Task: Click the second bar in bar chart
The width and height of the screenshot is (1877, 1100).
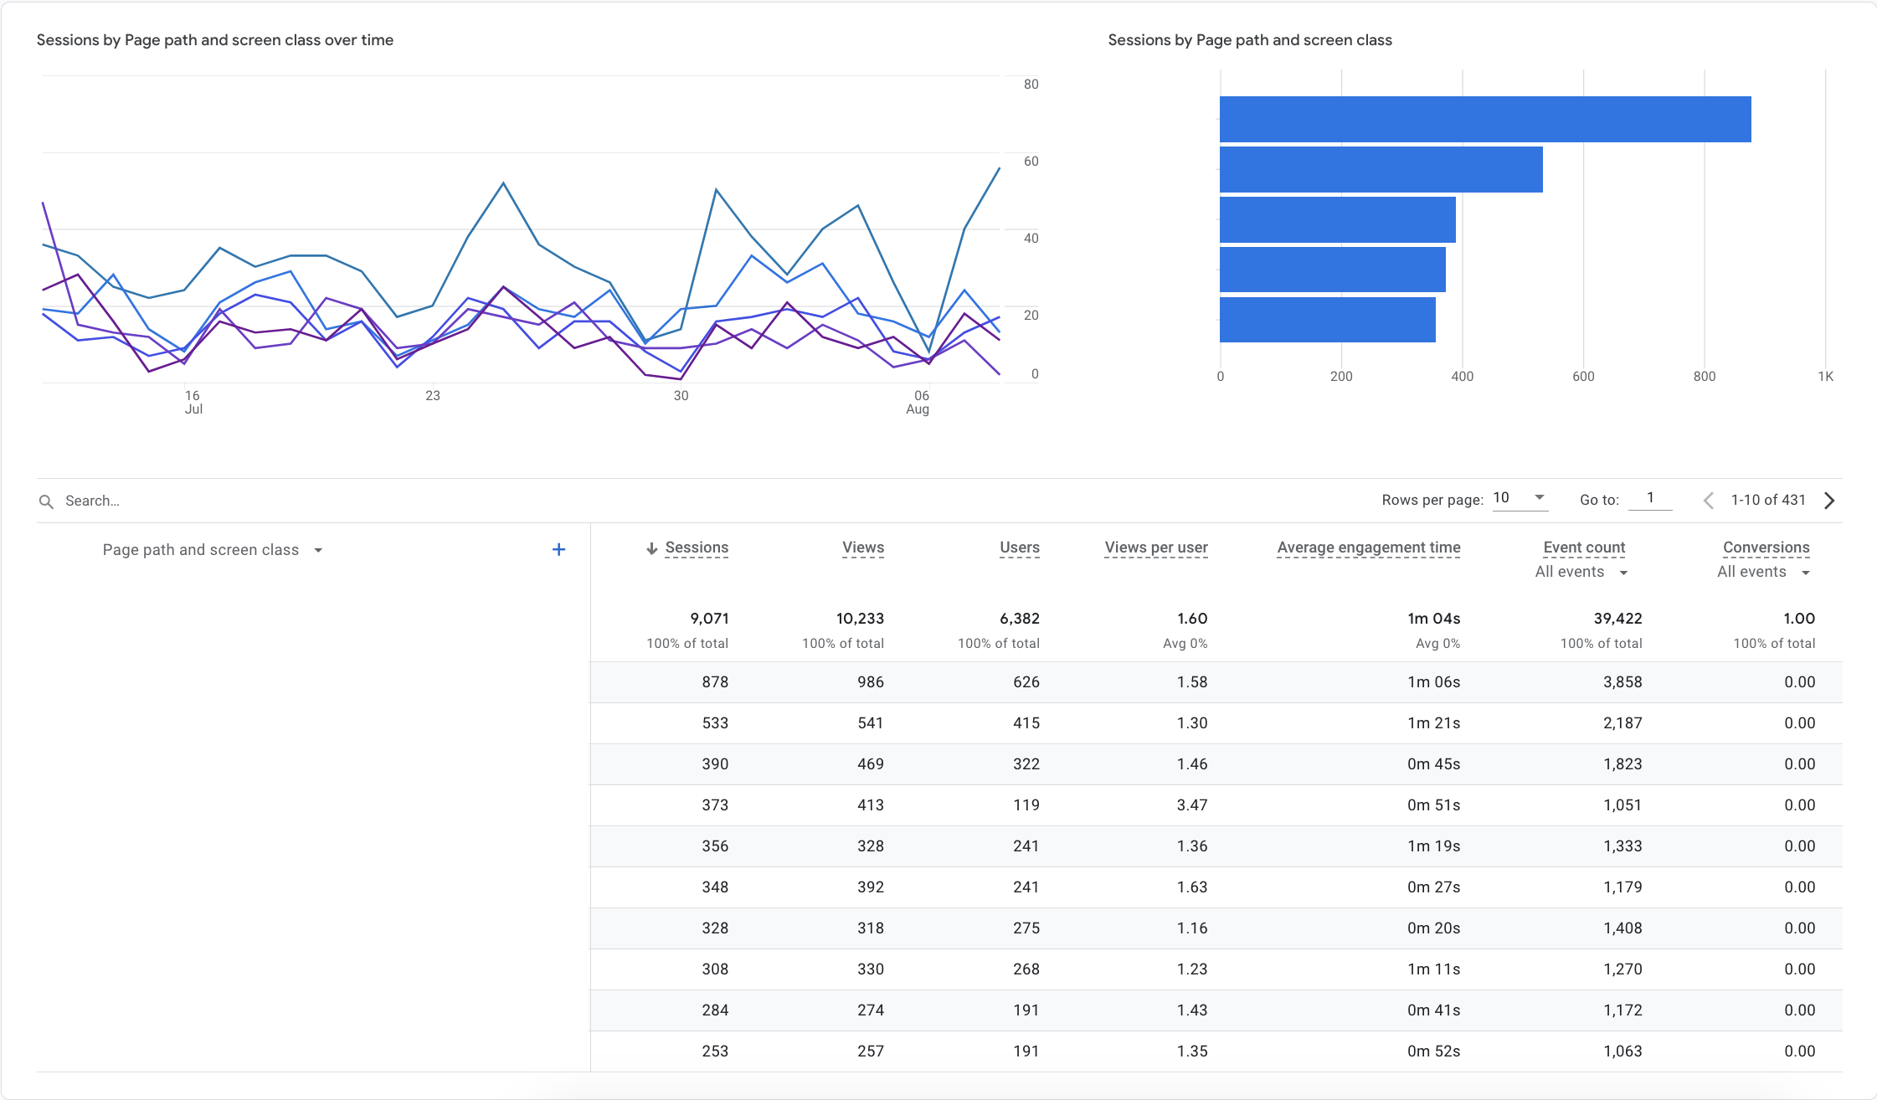Action: (1381, 169)
